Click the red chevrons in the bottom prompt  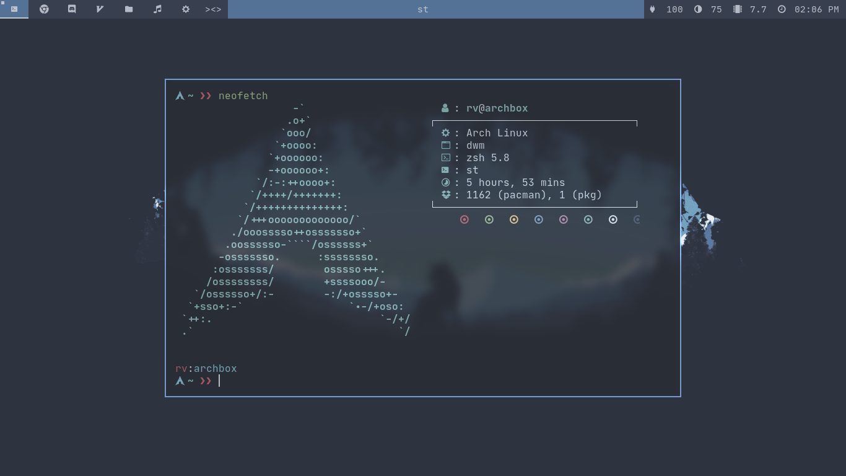pos(206,381)
